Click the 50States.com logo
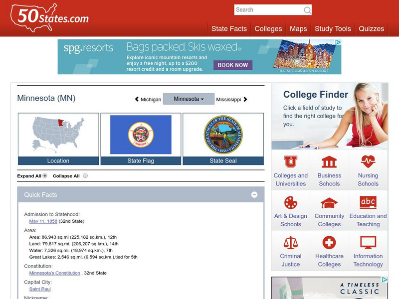Viewport: 399px width, 299px height. (49, 17)
